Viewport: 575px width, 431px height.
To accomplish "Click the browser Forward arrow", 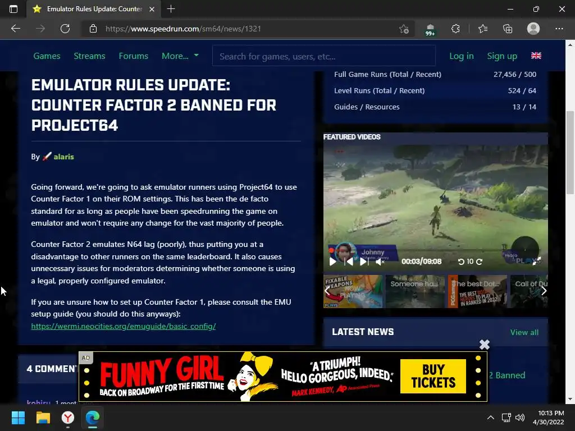I will 40,29.
